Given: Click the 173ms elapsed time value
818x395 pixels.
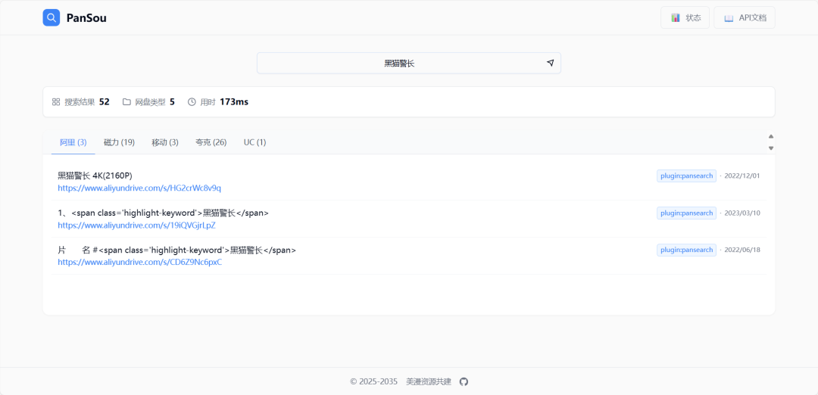Looking at the screenshot, I should (x=234, y=101).
